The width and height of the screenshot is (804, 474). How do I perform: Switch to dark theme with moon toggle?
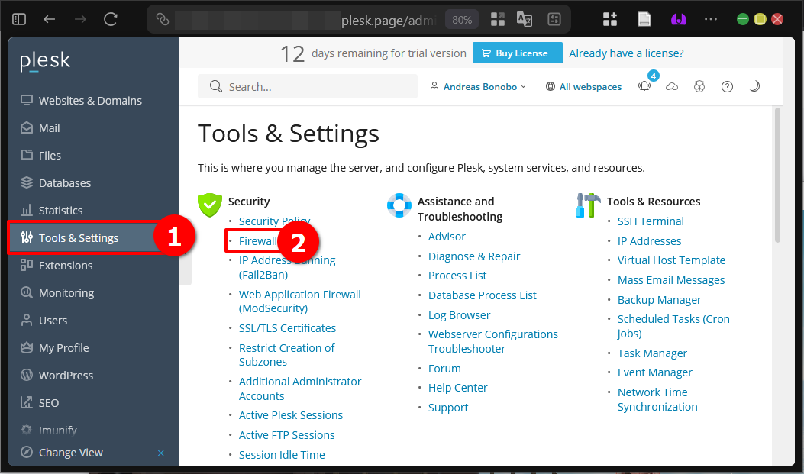click(x=754, y=86)
